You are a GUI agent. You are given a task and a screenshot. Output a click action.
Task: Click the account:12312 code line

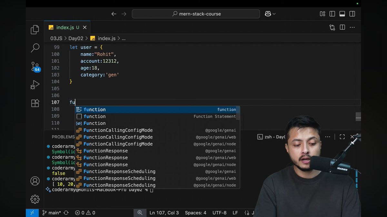100,61
